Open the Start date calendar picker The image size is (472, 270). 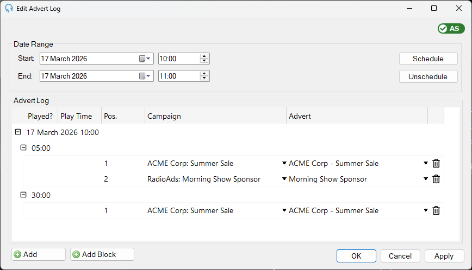point(145,59)
